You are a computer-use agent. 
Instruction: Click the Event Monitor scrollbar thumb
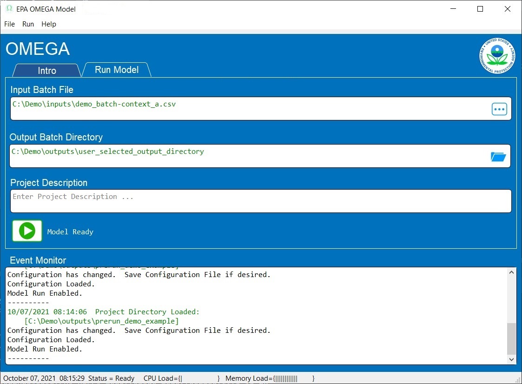pos(512,339)
